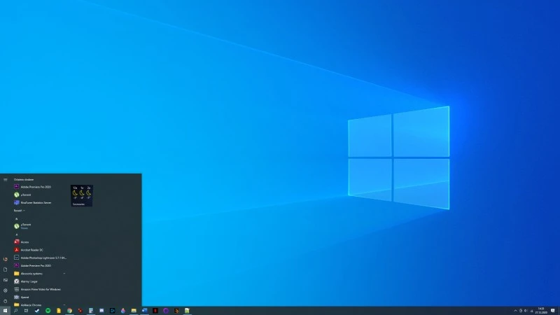The width and height of the screenshot is (560, 315).
Task: Launch Steam from the taskbar
Action: tap(37, 311)
